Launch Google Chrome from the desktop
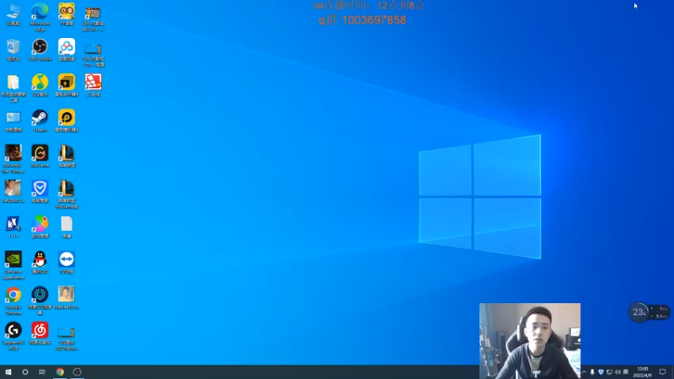The width and height of the screenshot is (674, 379). point(13,302)
